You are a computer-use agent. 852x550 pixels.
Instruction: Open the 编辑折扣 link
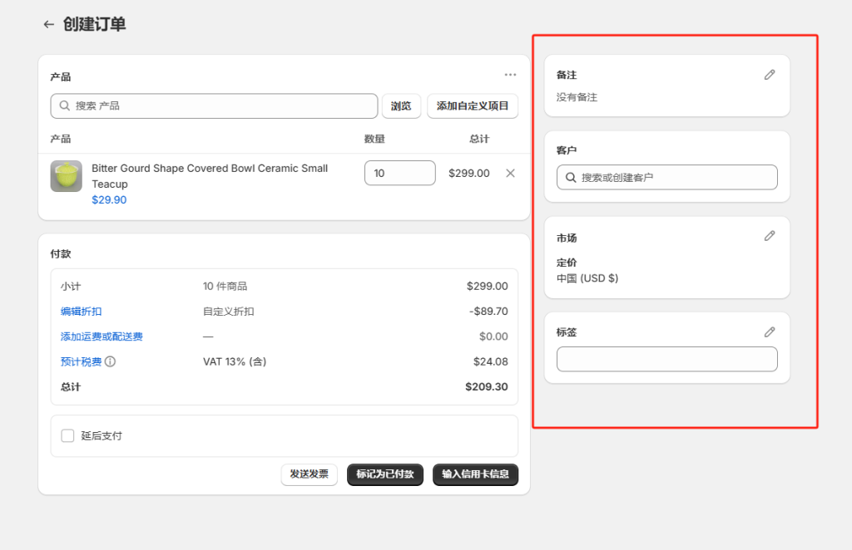81,312
